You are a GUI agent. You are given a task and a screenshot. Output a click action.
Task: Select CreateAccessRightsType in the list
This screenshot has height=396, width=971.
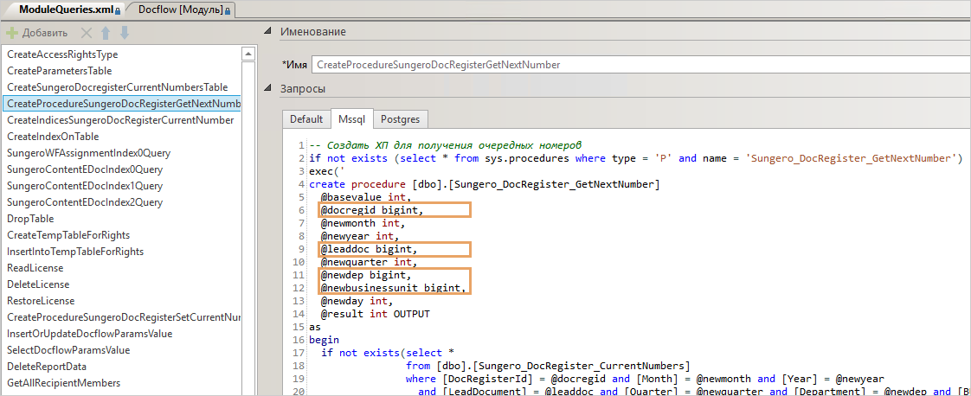pos(62,54)
